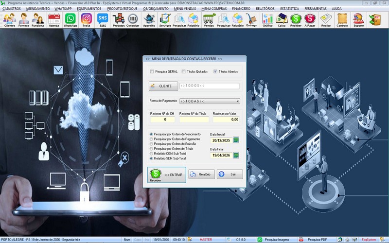Select Relatório COM Sub-Total option

click(x=151, y=154)
